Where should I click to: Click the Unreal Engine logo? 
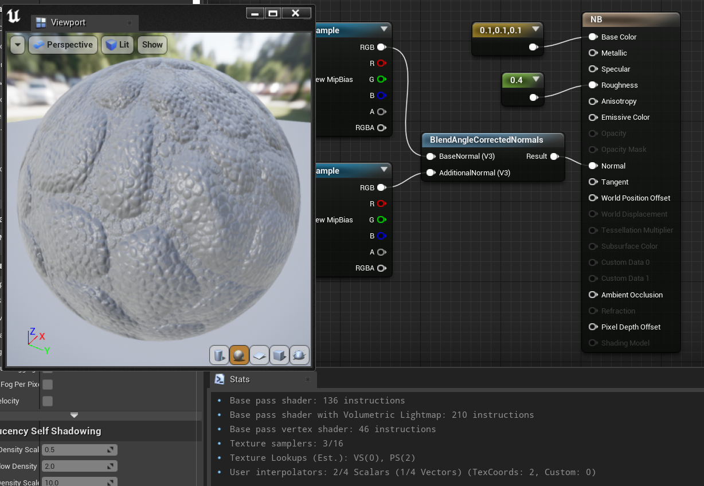coord(13,15)
